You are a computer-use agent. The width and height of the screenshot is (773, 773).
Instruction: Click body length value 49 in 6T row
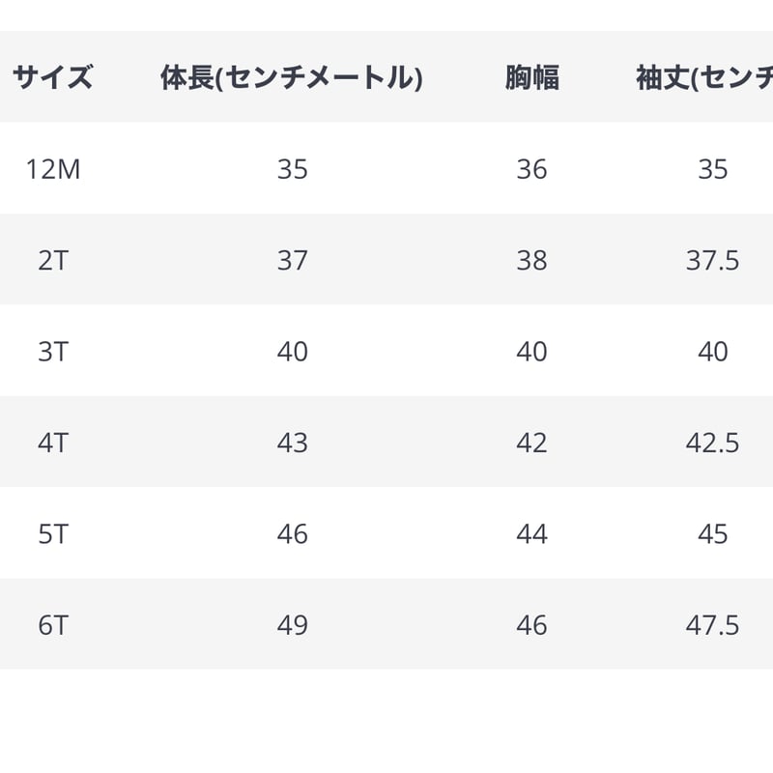click(293, 625)
